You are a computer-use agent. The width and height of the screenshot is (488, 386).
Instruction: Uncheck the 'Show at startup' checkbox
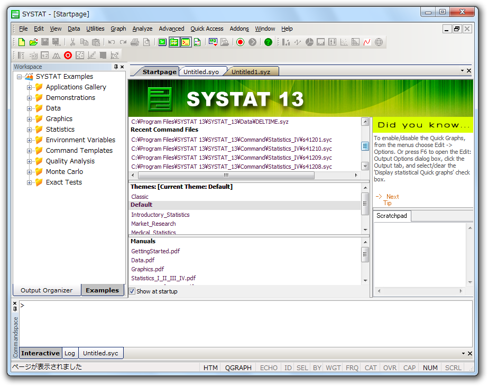132,291
